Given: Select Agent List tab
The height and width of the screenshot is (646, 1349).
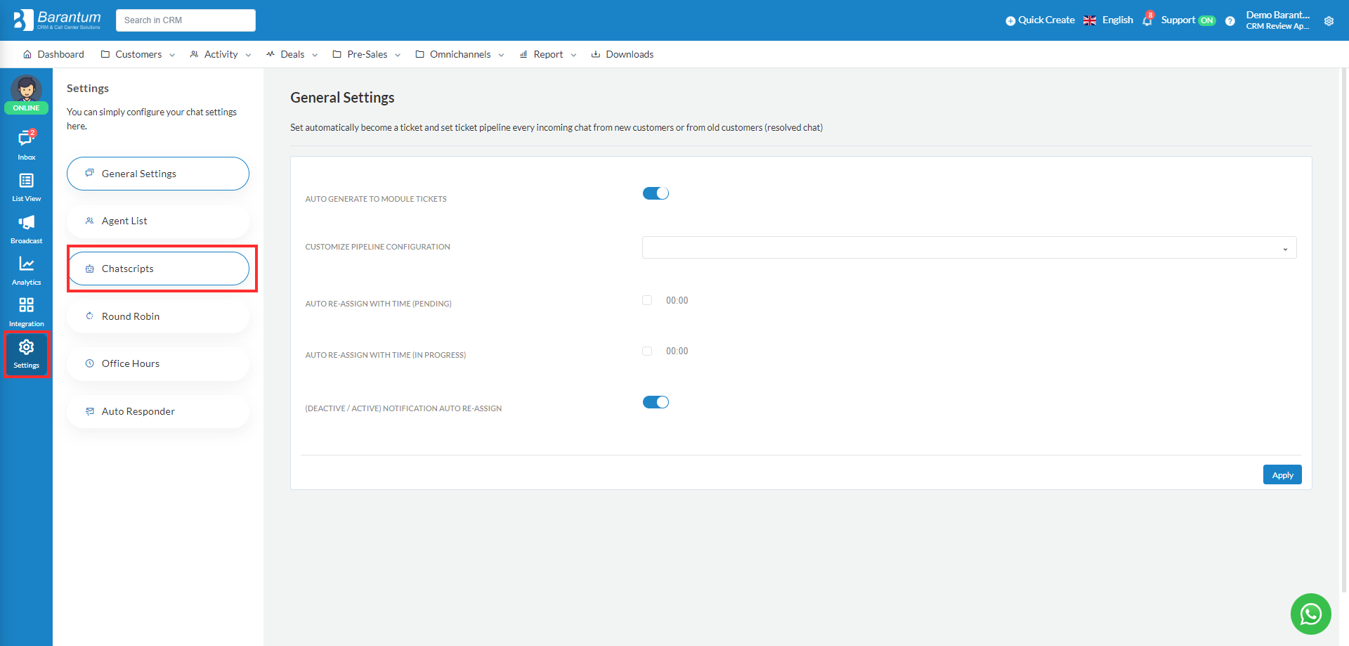Looking at the screenshot, I should [158, 221].
